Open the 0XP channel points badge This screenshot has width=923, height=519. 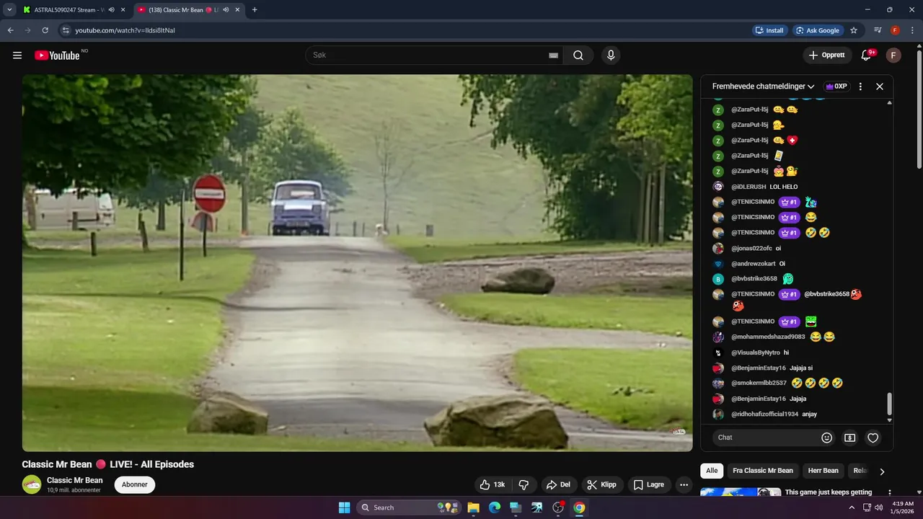(x=836, y=86)
